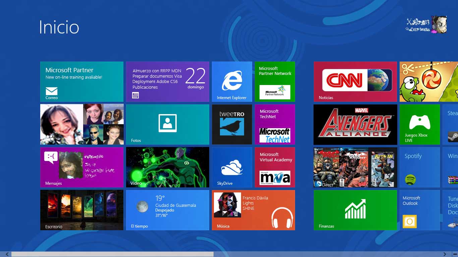This screenshot has height=257, width=458.
Task: Open the Video tile
Action: point(168,167)
